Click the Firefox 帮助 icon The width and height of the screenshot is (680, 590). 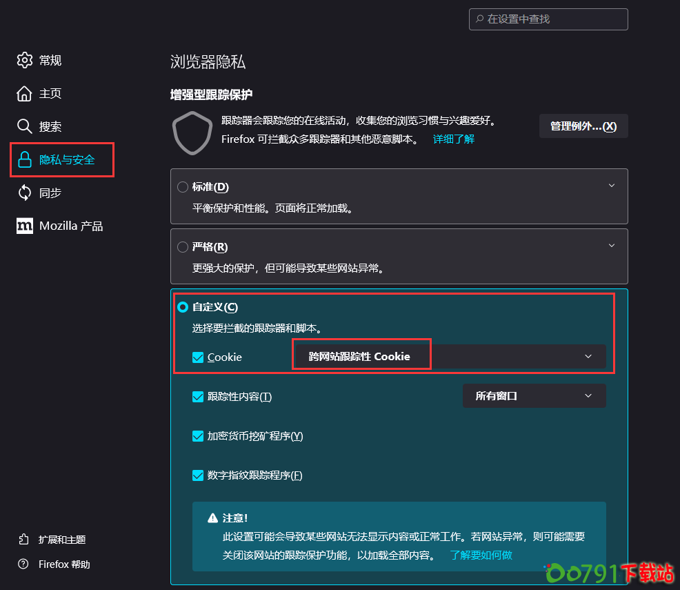[23, 564]
